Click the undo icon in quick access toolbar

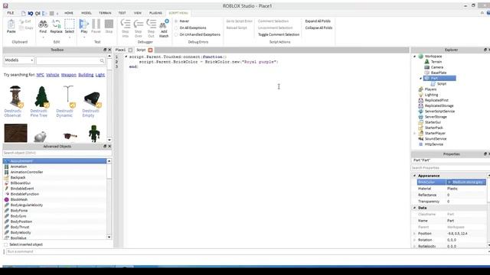coord(31,13)
